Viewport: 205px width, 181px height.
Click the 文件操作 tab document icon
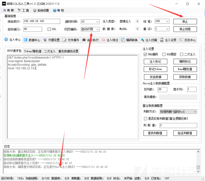click(65, 40)
